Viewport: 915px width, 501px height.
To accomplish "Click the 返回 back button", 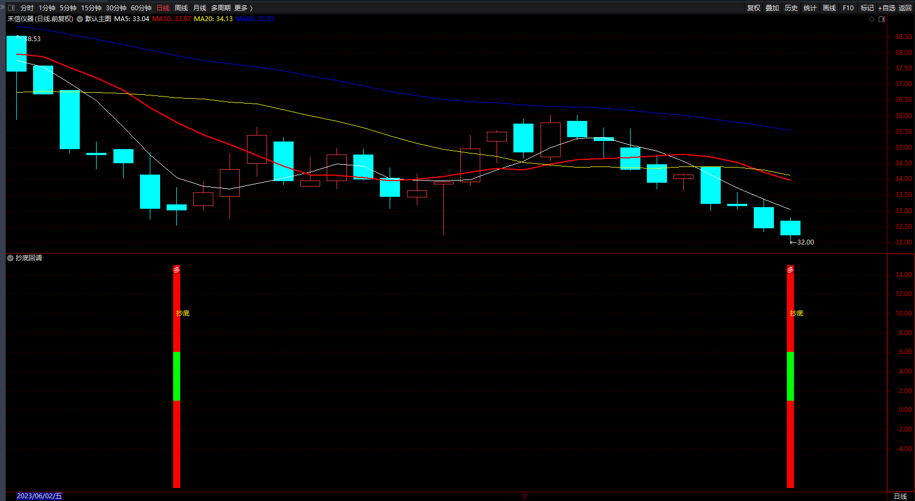I will 905,8.
